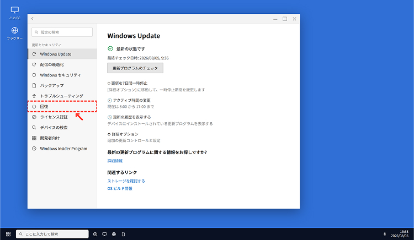The image size is (414, 240).
Task: Select 開発者向け sidebar item
Action: pyautogui.click(x=62, y=138)
